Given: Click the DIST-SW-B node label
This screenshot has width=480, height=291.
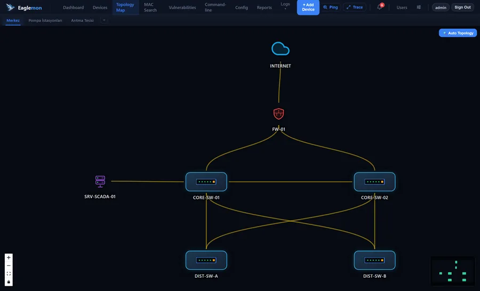Looking at the screenshot, I should pos(375,276).
